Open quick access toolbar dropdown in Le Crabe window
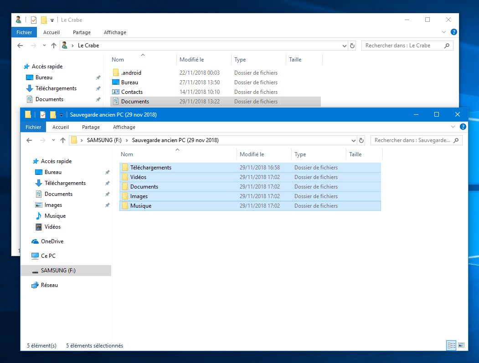The width and height of the screenshot is (479, 363). pos(52,20)
